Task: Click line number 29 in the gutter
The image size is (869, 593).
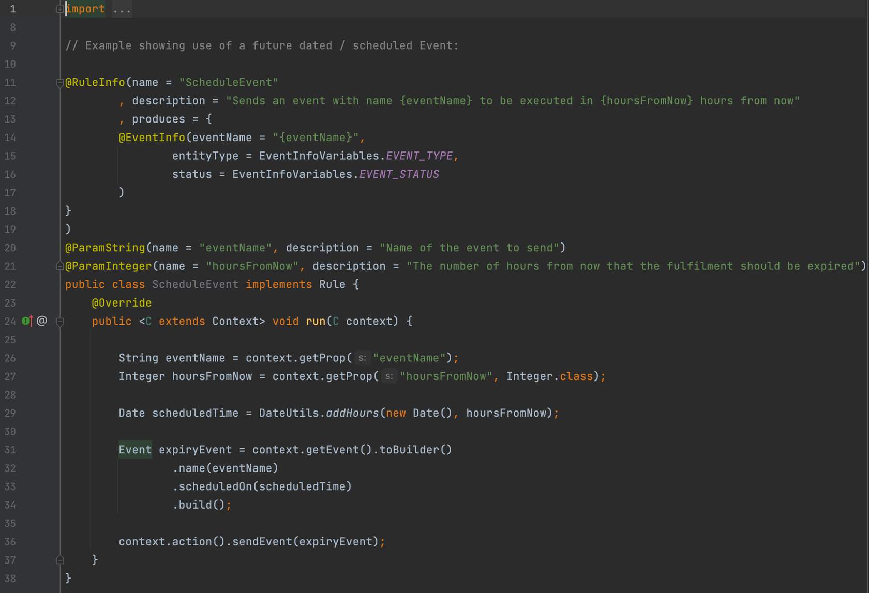Action: tap(10, 413)
